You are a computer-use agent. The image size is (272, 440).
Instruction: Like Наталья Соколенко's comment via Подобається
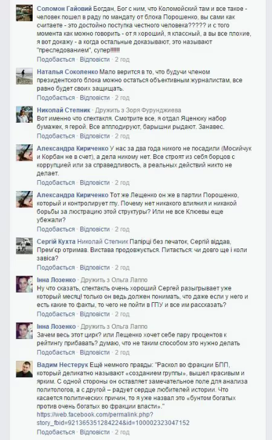pyautogui.click(x=56, y=98)
